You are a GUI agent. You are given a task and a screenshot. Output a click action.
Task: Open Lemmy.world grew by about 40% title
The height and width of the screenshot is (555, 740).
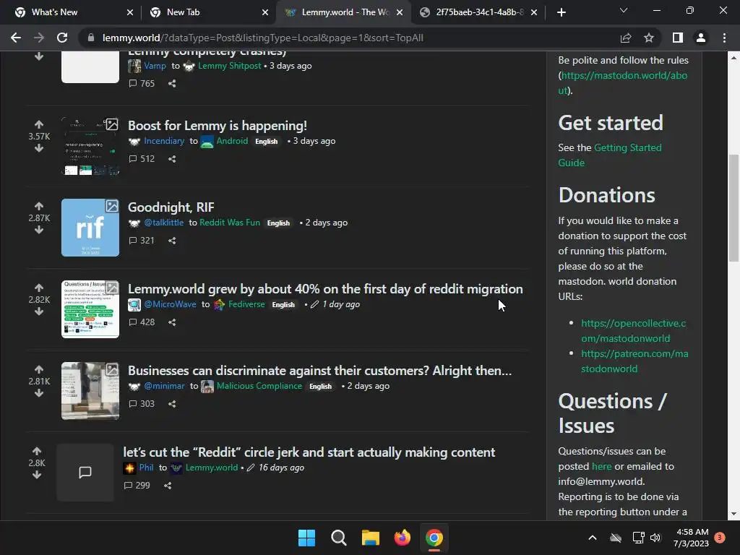click(x=325, y=289)
